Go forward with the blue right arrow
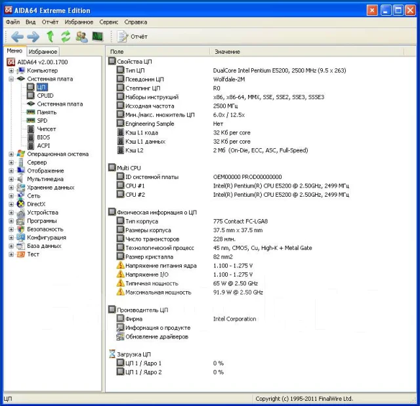Viewport: 420px width, 406px height. 33,36
